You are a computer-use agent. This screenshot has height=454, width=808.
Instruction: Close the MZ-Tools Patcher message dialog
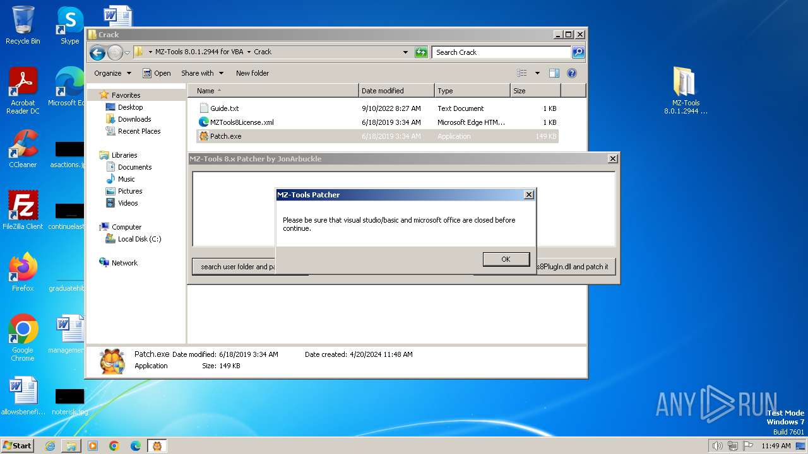click(529, 195)
